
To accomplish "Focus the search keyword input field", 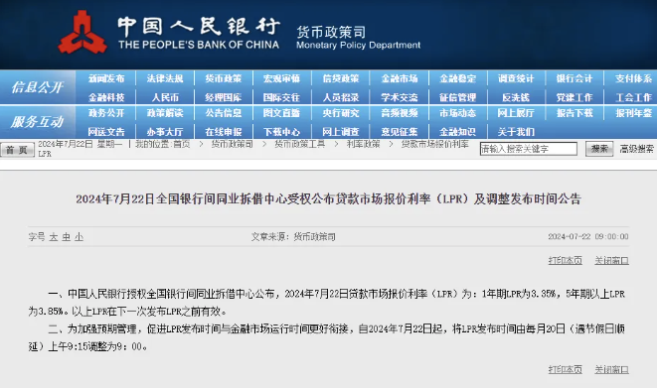I will click(529, 149).
